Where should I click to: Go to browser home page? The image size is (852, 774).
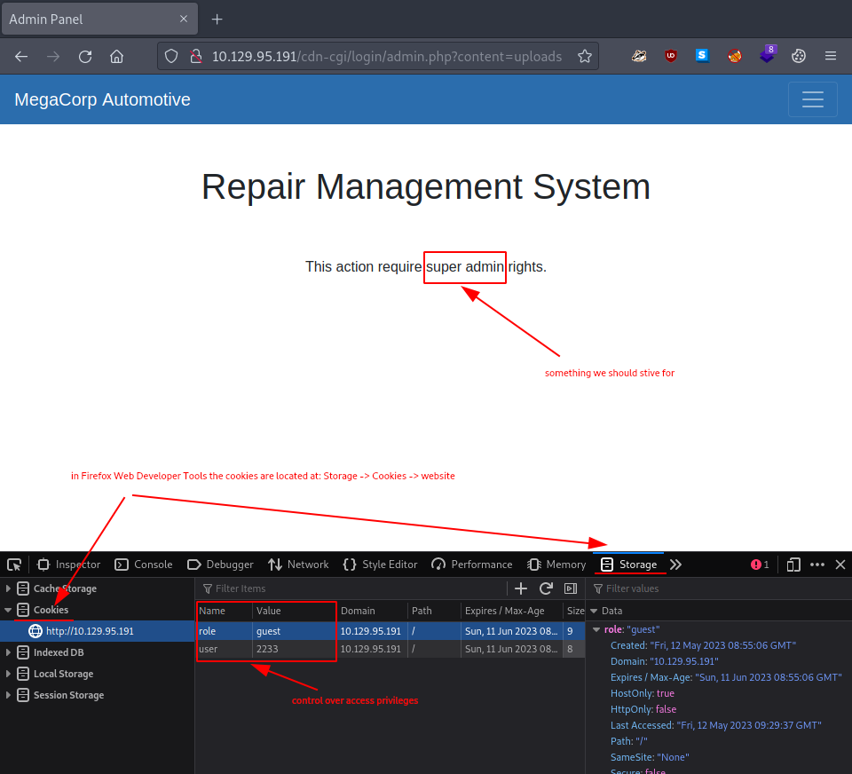116,56
